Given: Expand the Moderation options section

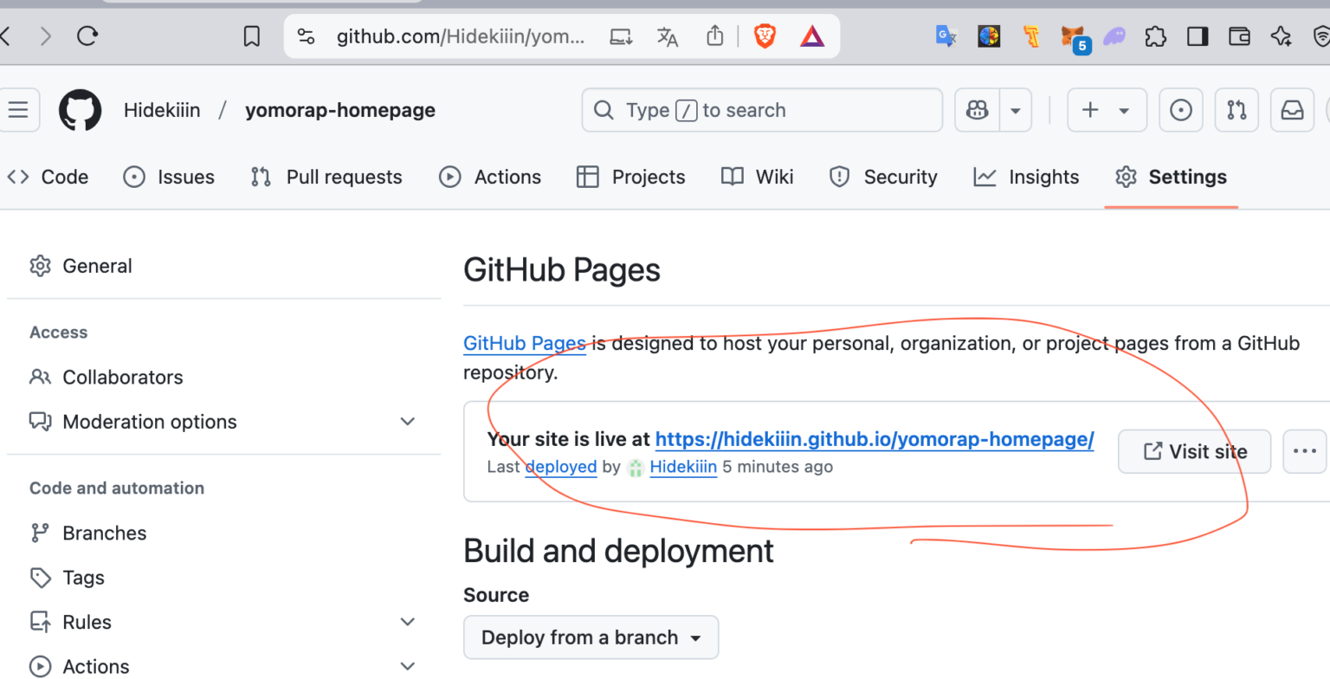Looking at the screenshot, I should pyautogui.click(x=407, y=422).
